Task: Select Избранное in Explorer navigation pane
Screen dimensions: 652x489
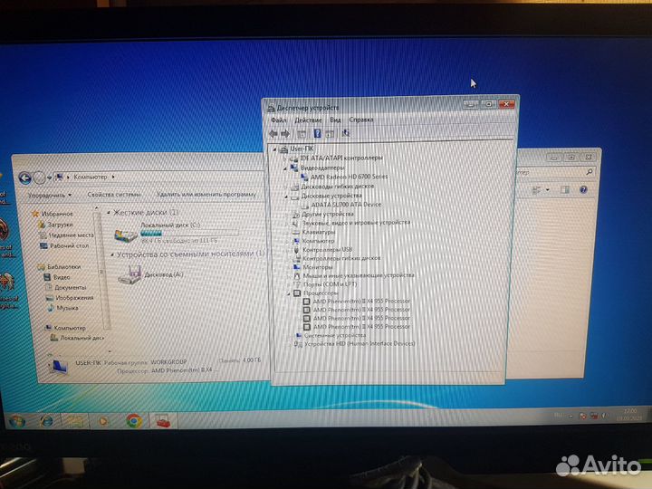Action: coord(57,214)
